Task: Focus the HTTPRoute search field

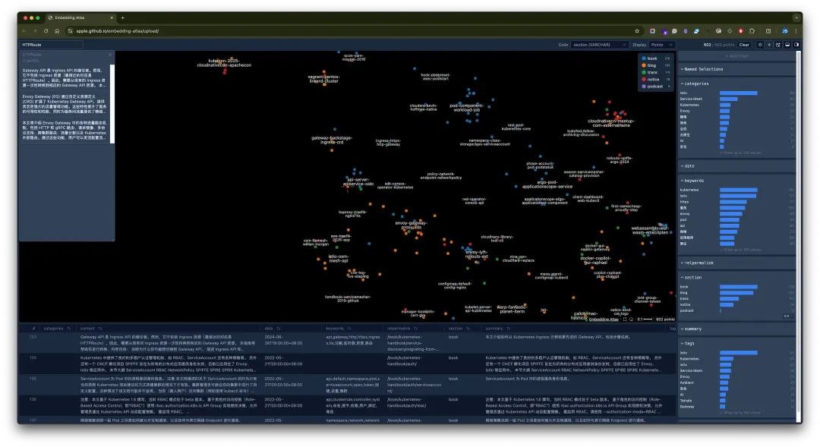Action: pos(51,45)
